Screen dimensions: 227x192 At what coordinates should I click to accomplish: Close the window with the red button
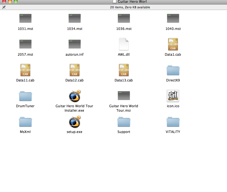tap(4, 1)
